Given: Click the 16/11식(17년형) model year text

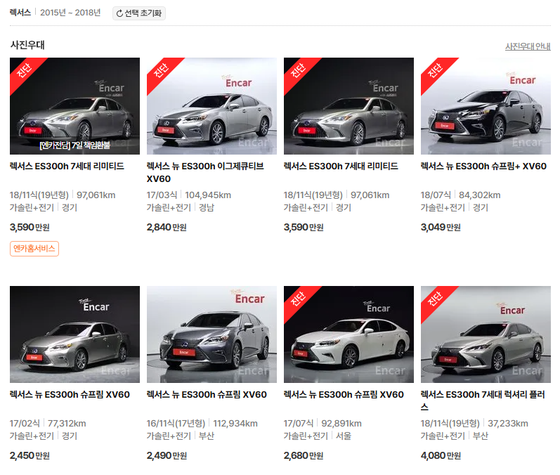Looking at the screenshot, I should point(176,424).
